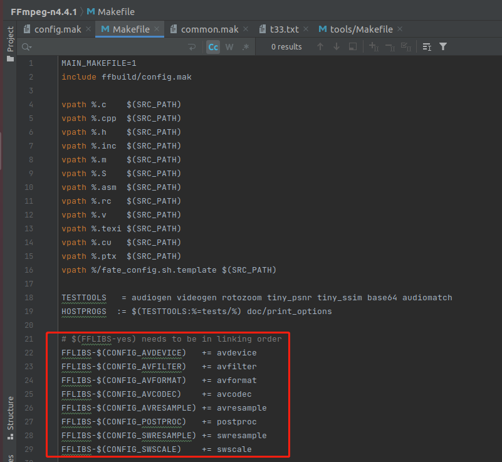The height and width of the screenshot is (462, 502).
Task: Click previous occurrence up arrow
Action: point(320,47)
